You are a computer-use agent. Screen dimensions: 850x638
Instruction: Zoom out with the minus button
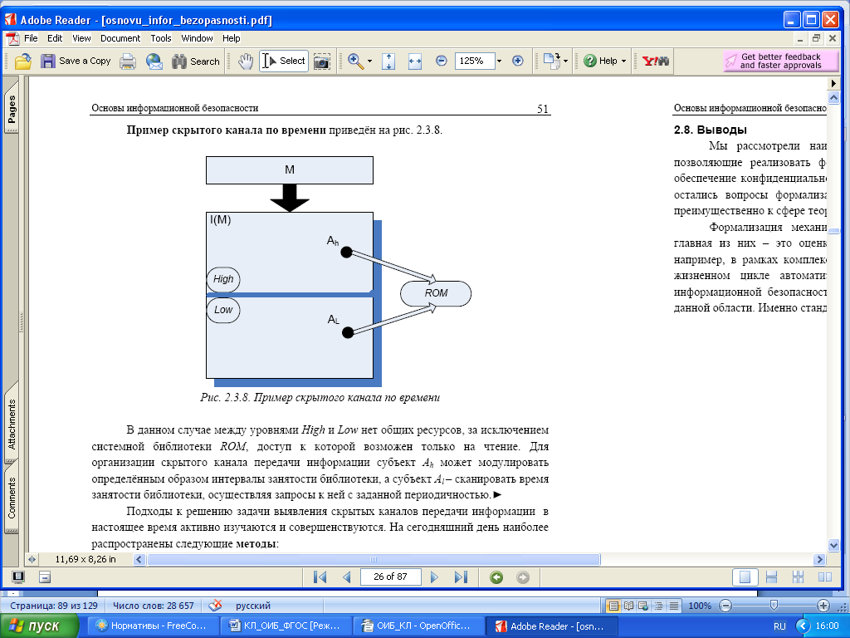tap(442, 61)
